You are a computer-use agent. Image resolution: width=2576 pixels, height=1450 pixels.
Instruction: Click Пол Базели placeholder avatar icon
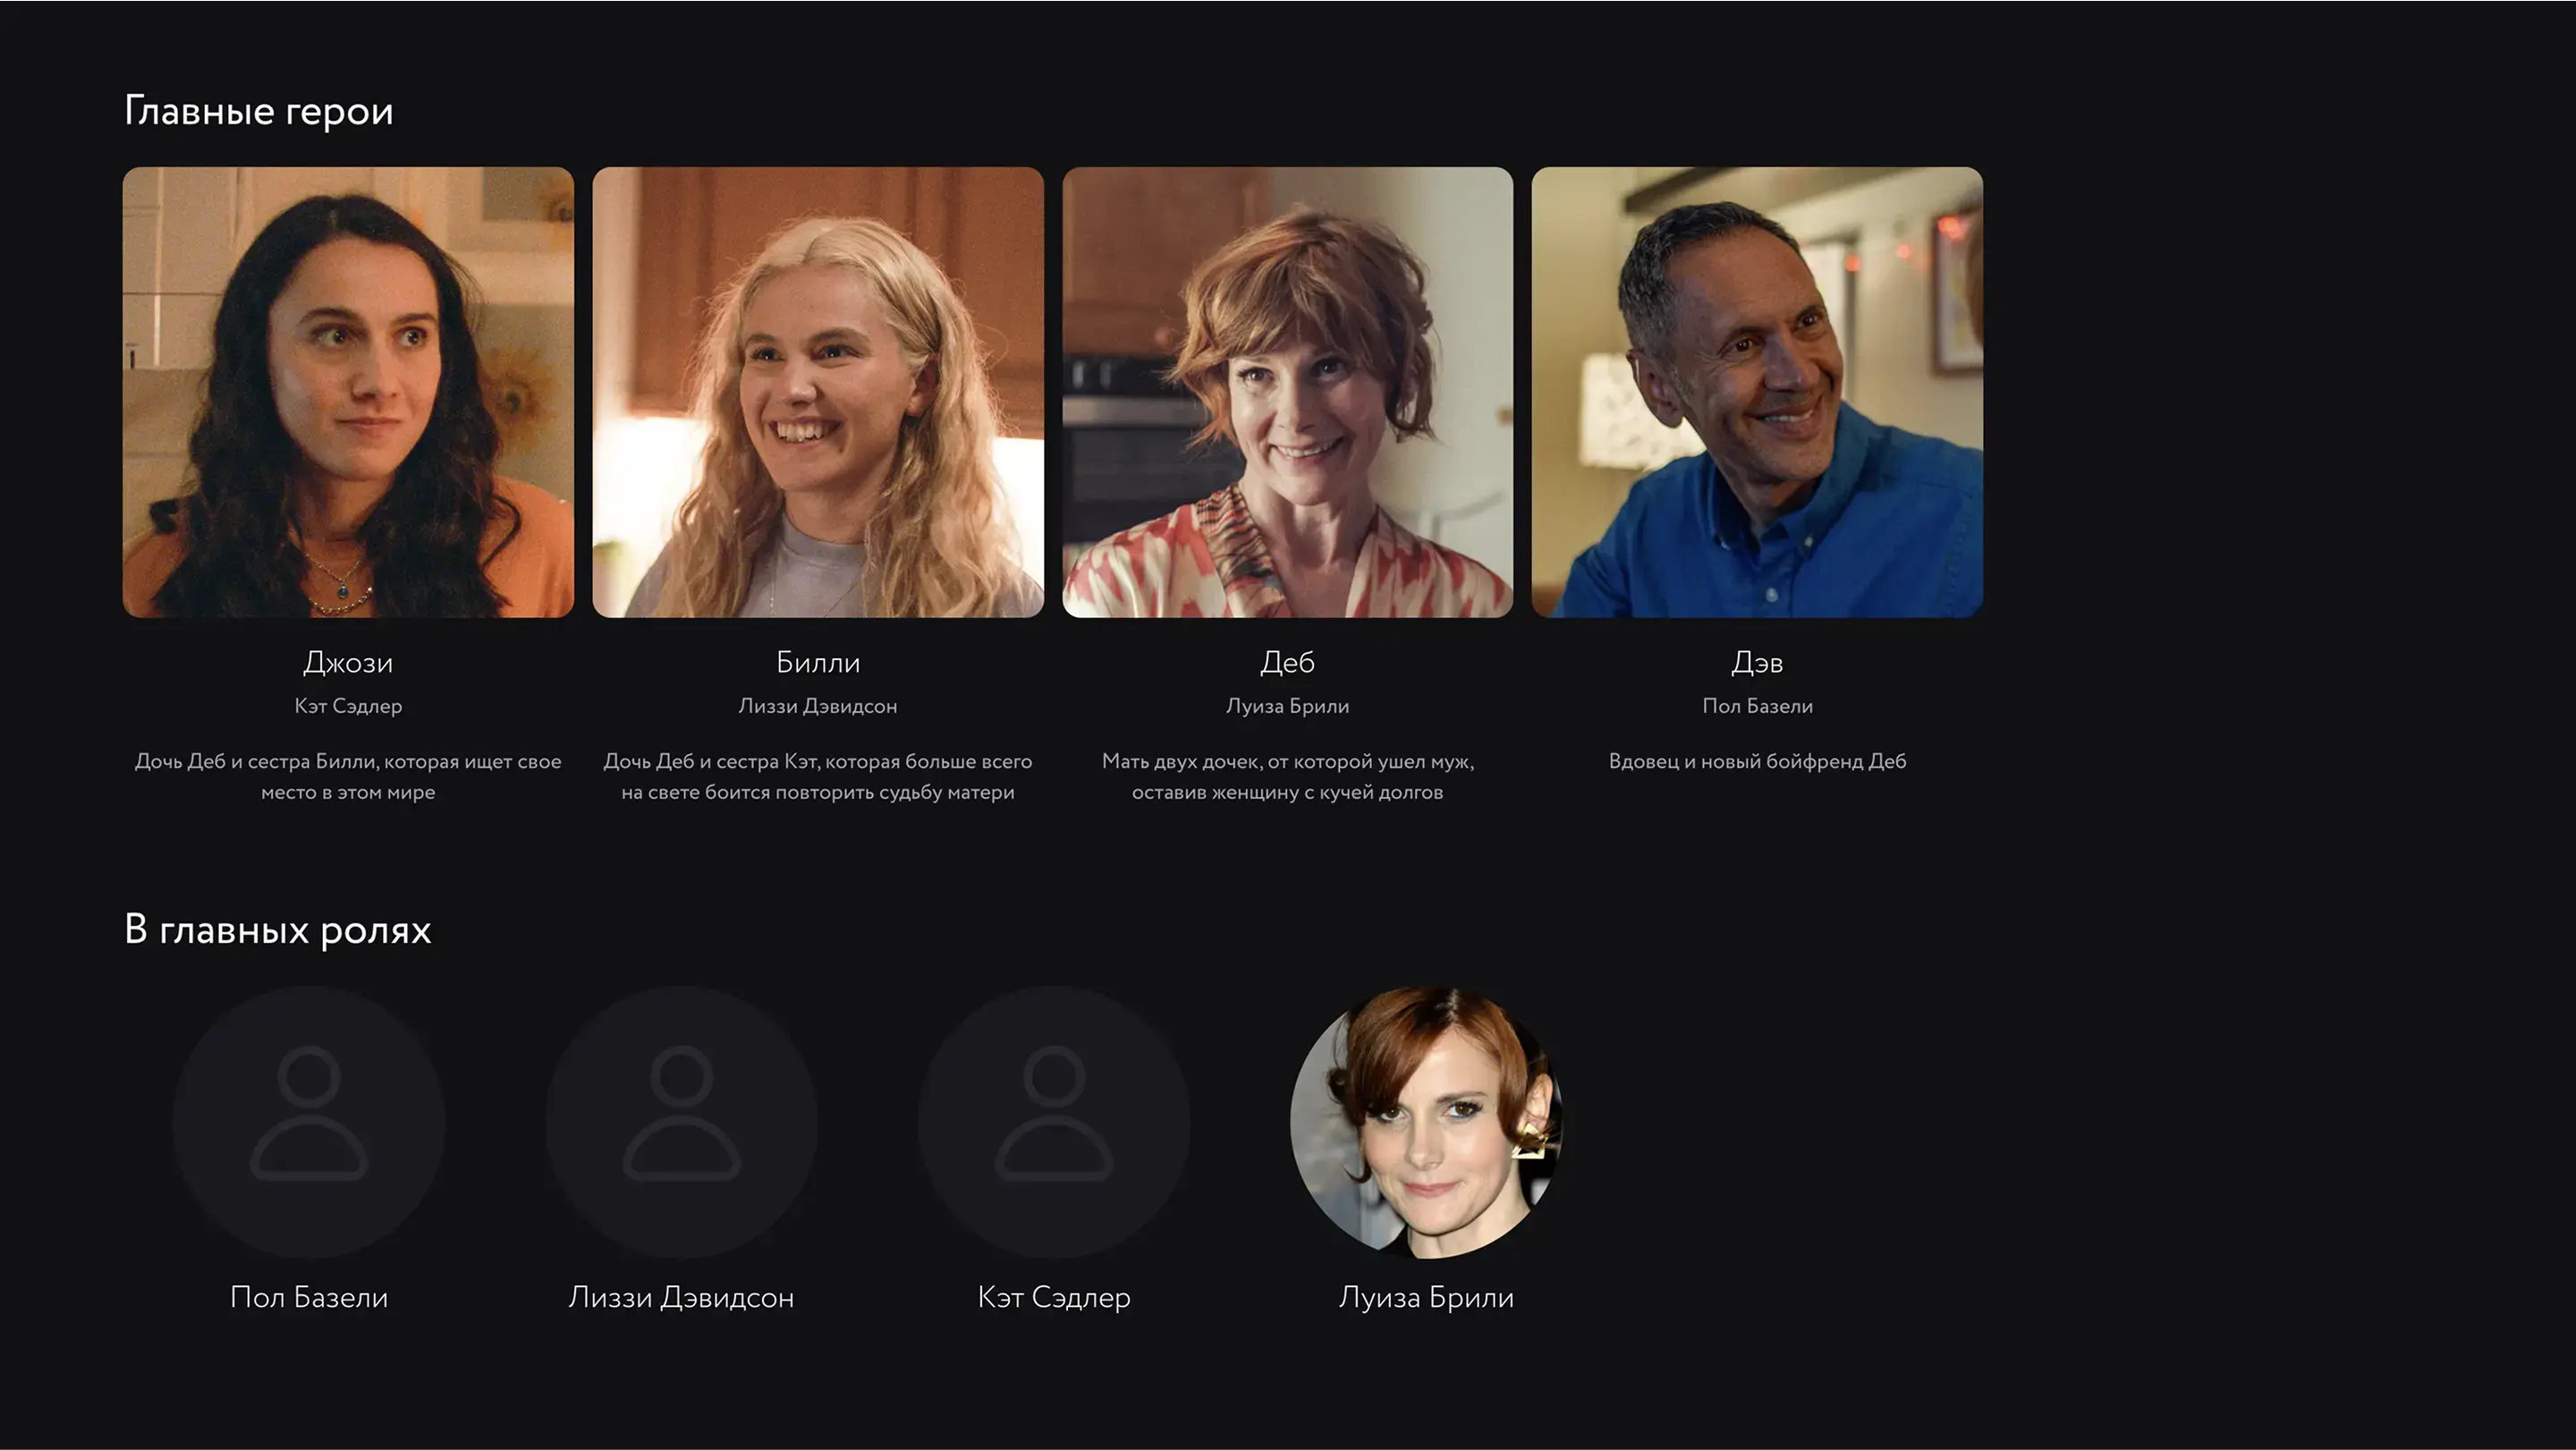[309, 1121]
